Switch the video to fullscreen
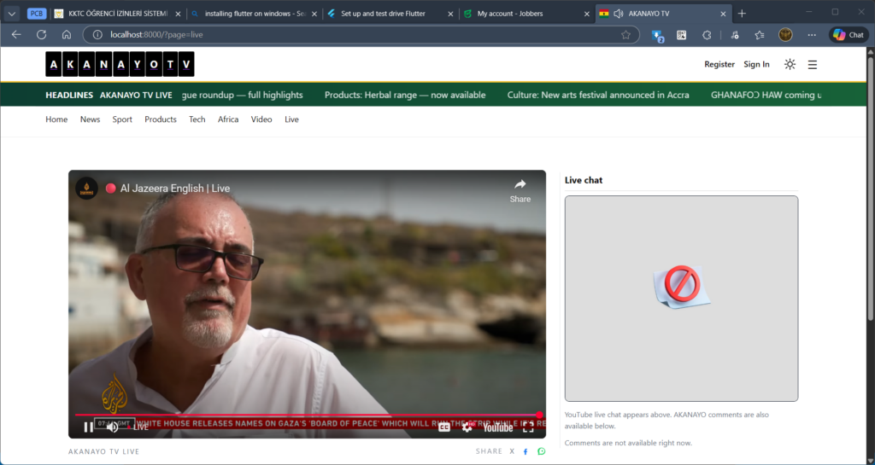875x465 pixels. pyautogui.click(x=528, y=427)
